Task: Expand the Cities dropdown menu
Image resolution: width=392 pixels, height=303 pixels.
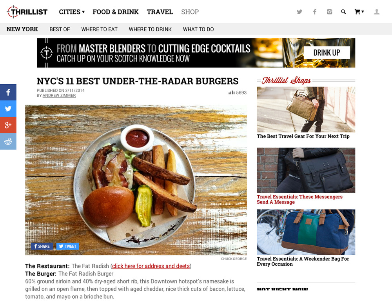Action: pyautogui.click(x=72, y=12)
